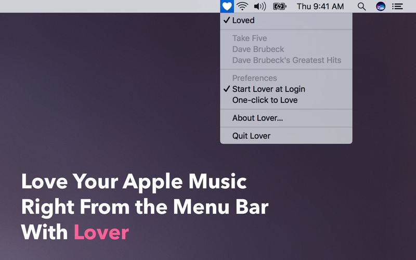Launch Siri from the menu bar
The width and height of the screenshot is (416, 260).
381,6
